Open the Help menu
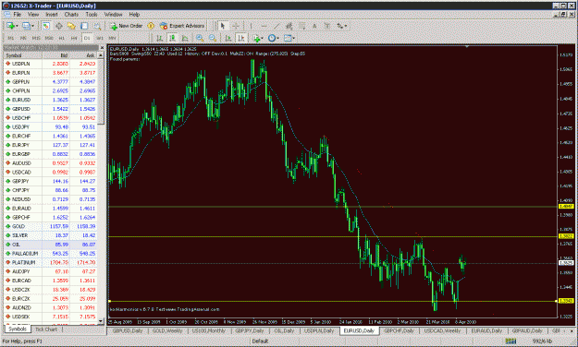 coord(134,15)
